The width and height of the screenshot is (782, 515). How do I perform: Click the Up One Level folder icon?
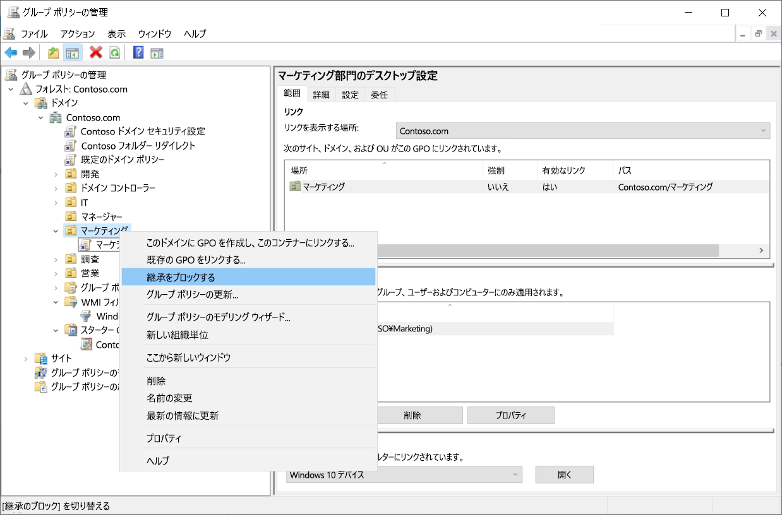pos(53,52)
